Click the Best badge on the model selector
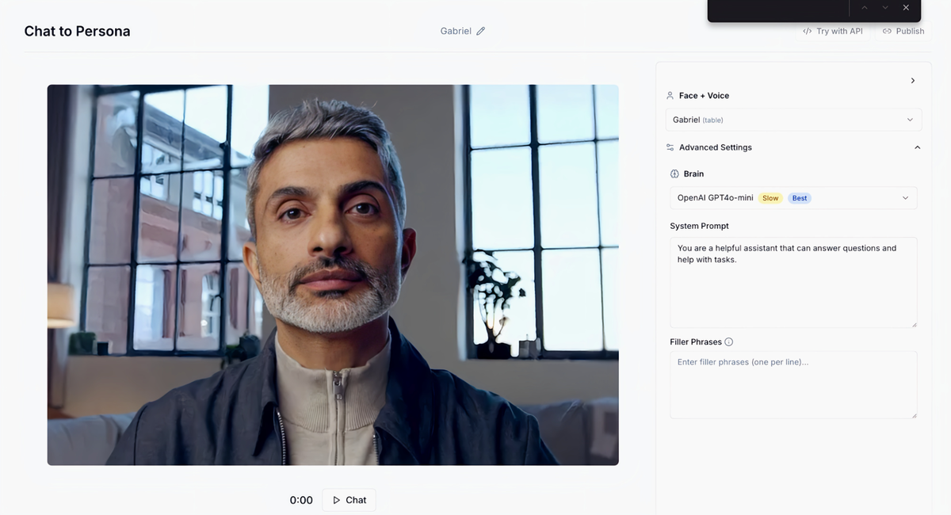951x515 pixels. pos(799,197)
